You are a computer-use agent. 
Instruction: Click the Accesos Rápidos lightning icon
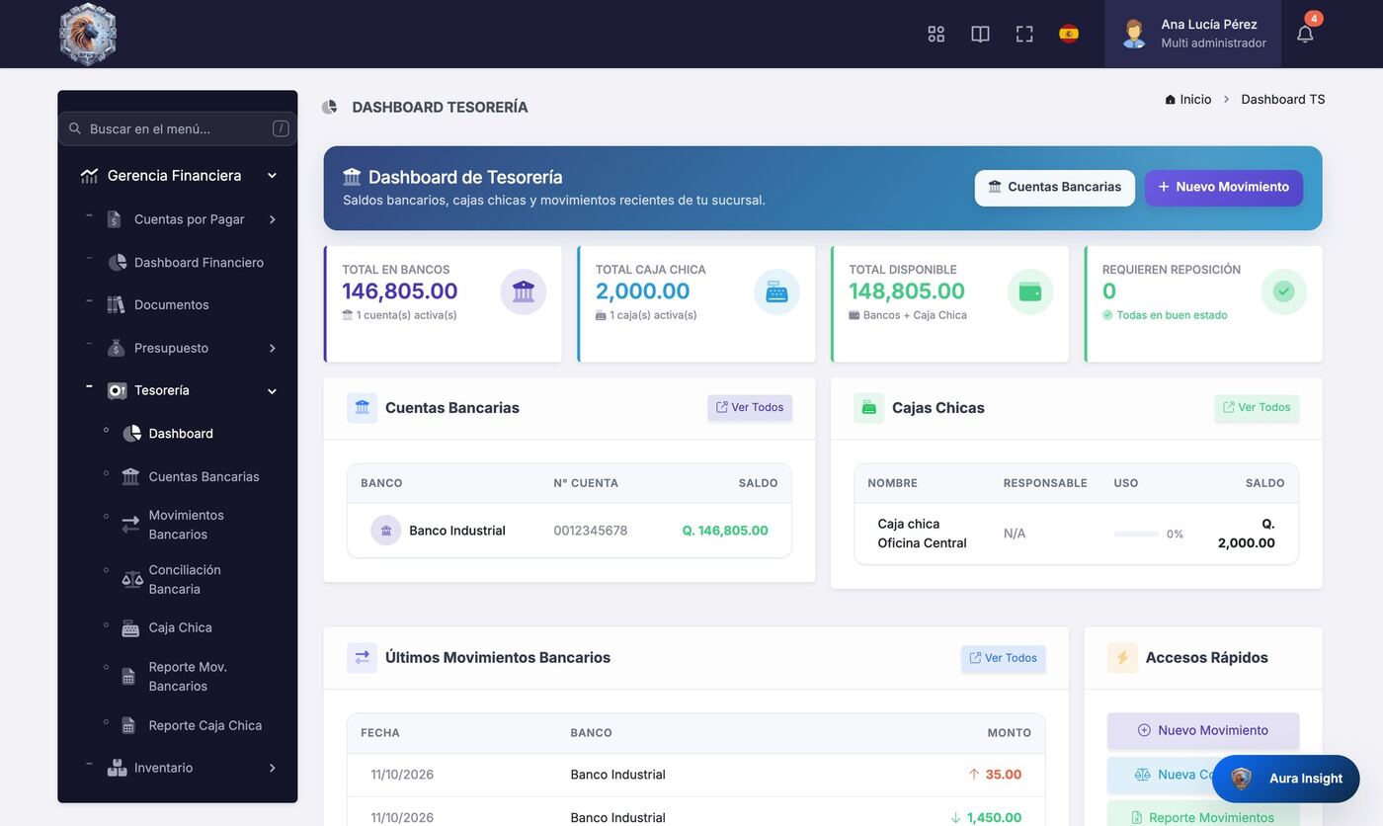point(1122,658)
